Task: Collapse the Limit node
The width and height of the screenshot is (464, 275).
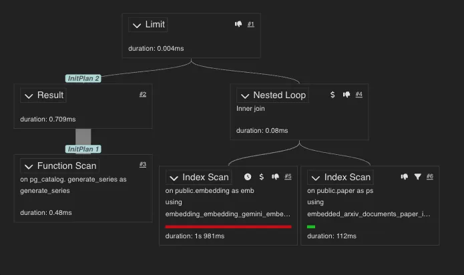Action: click(138, 25)
